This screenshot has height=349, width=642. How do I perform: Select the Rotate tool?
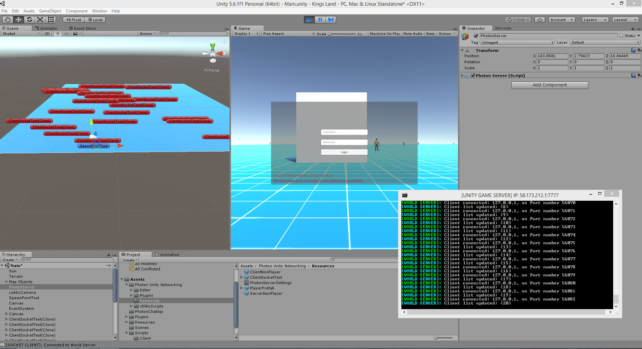tap(29, 20)
